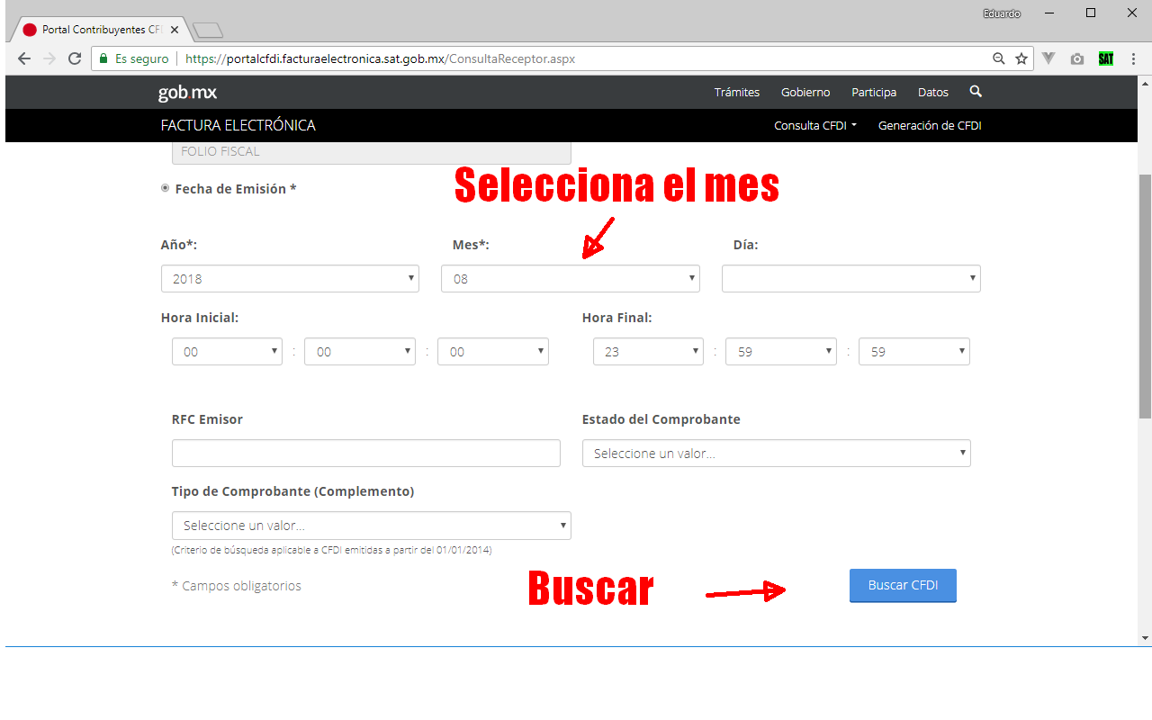
Task: Open the Año dropdown showing 2018
Action: pyautogui.click(x=290, y=279)
